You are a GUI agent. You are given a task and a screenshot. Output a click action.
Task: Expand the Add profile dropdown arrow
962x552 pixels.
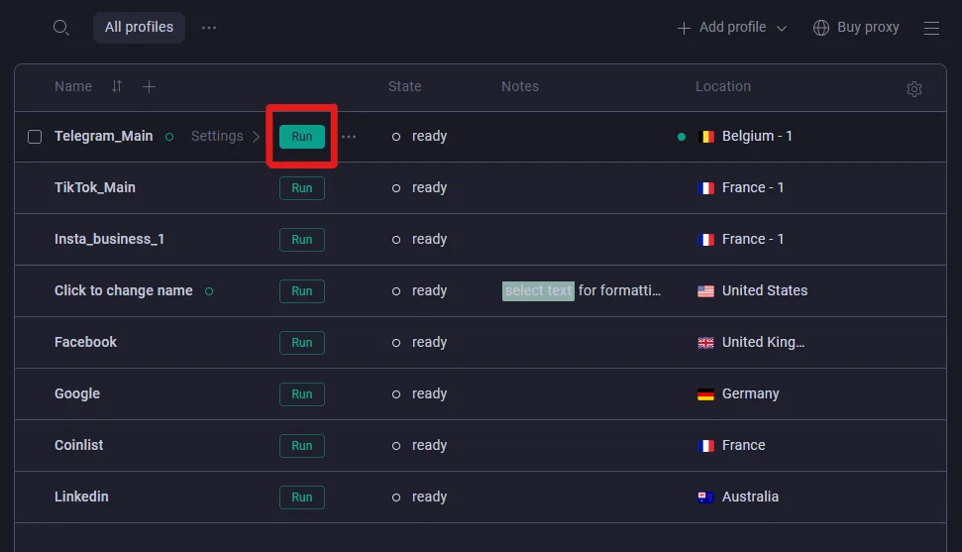coord(781,29)
